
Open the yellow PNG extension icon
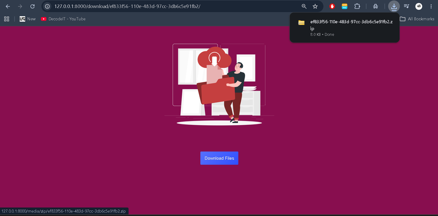tap(345, 6)
